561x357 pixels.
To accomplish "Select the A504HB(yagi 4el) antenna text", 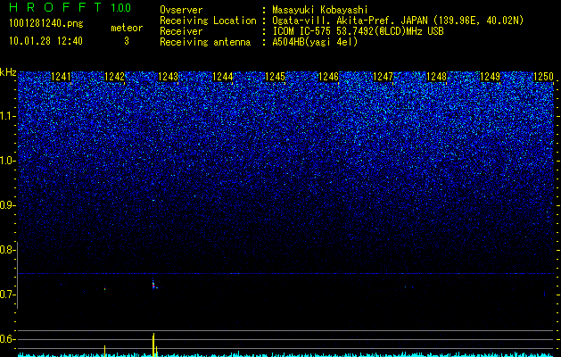I will click(x=315, y=42).
